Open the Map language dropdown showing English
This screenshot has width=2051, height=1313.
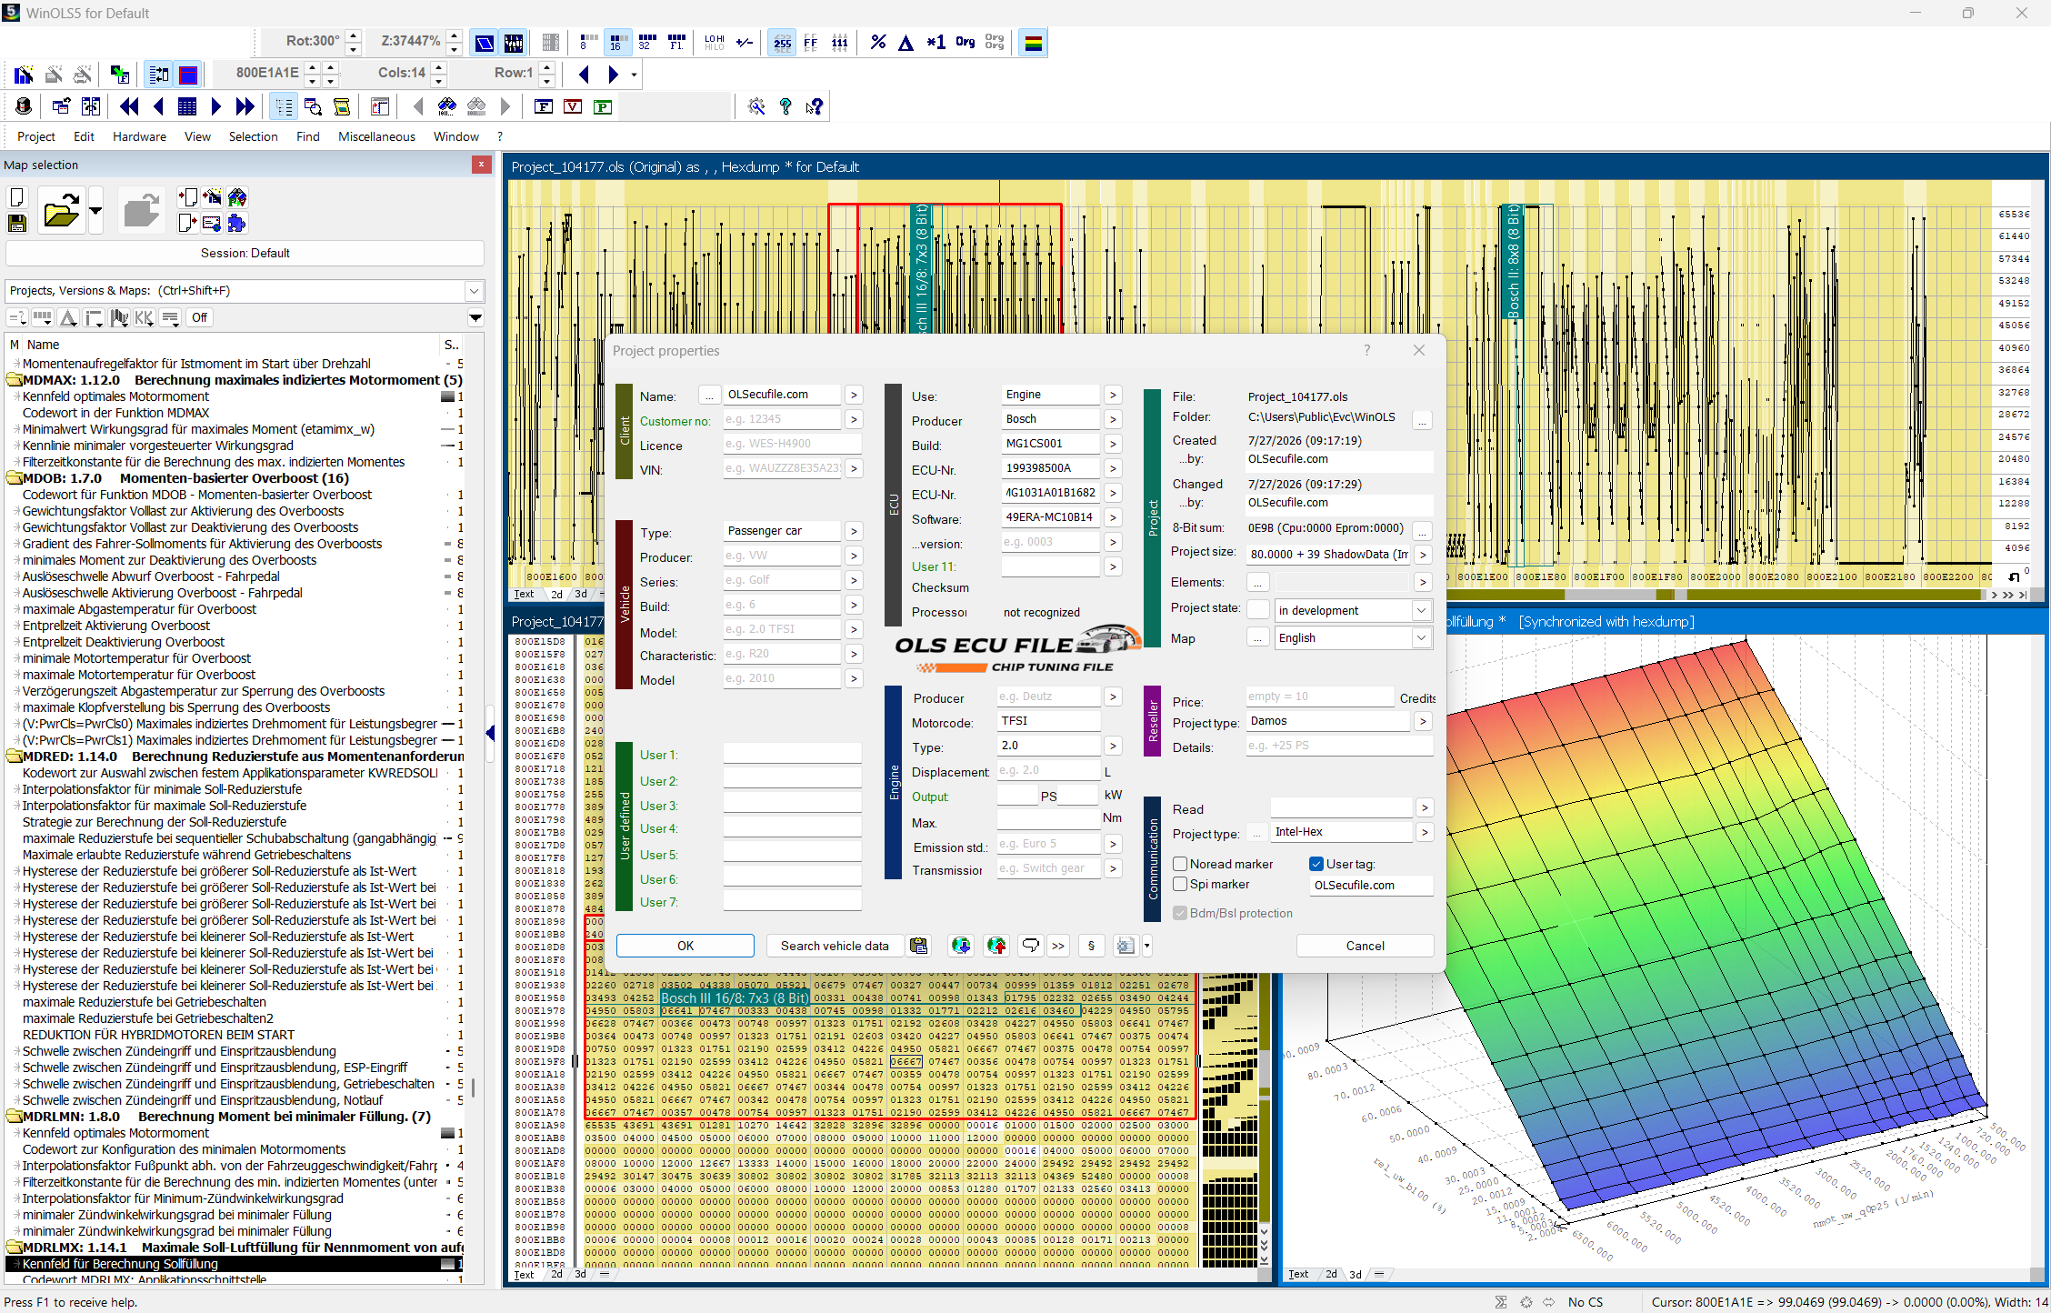(x=1421, y=637)
